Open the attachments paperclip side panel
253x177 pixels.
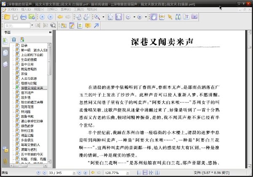click(x=5, y=161)
